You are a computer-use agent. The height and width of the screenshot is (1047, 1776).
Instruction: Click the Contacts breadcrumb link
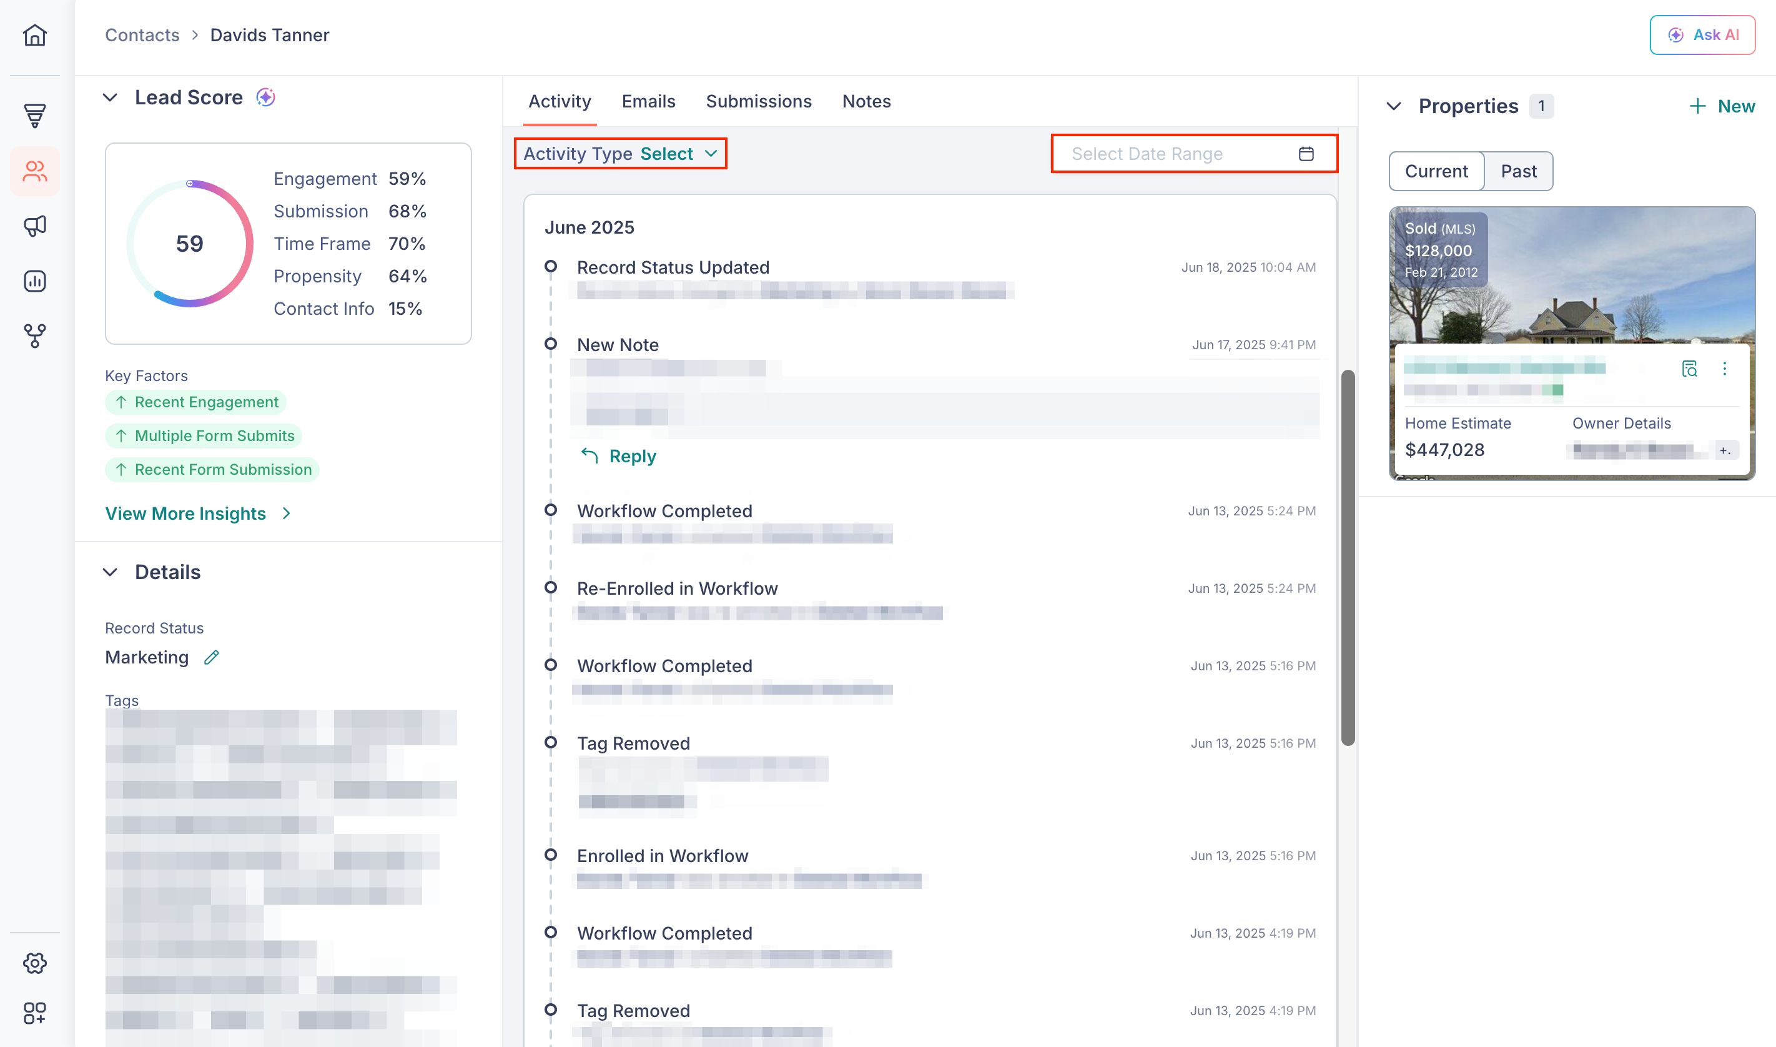click(142, 35)
